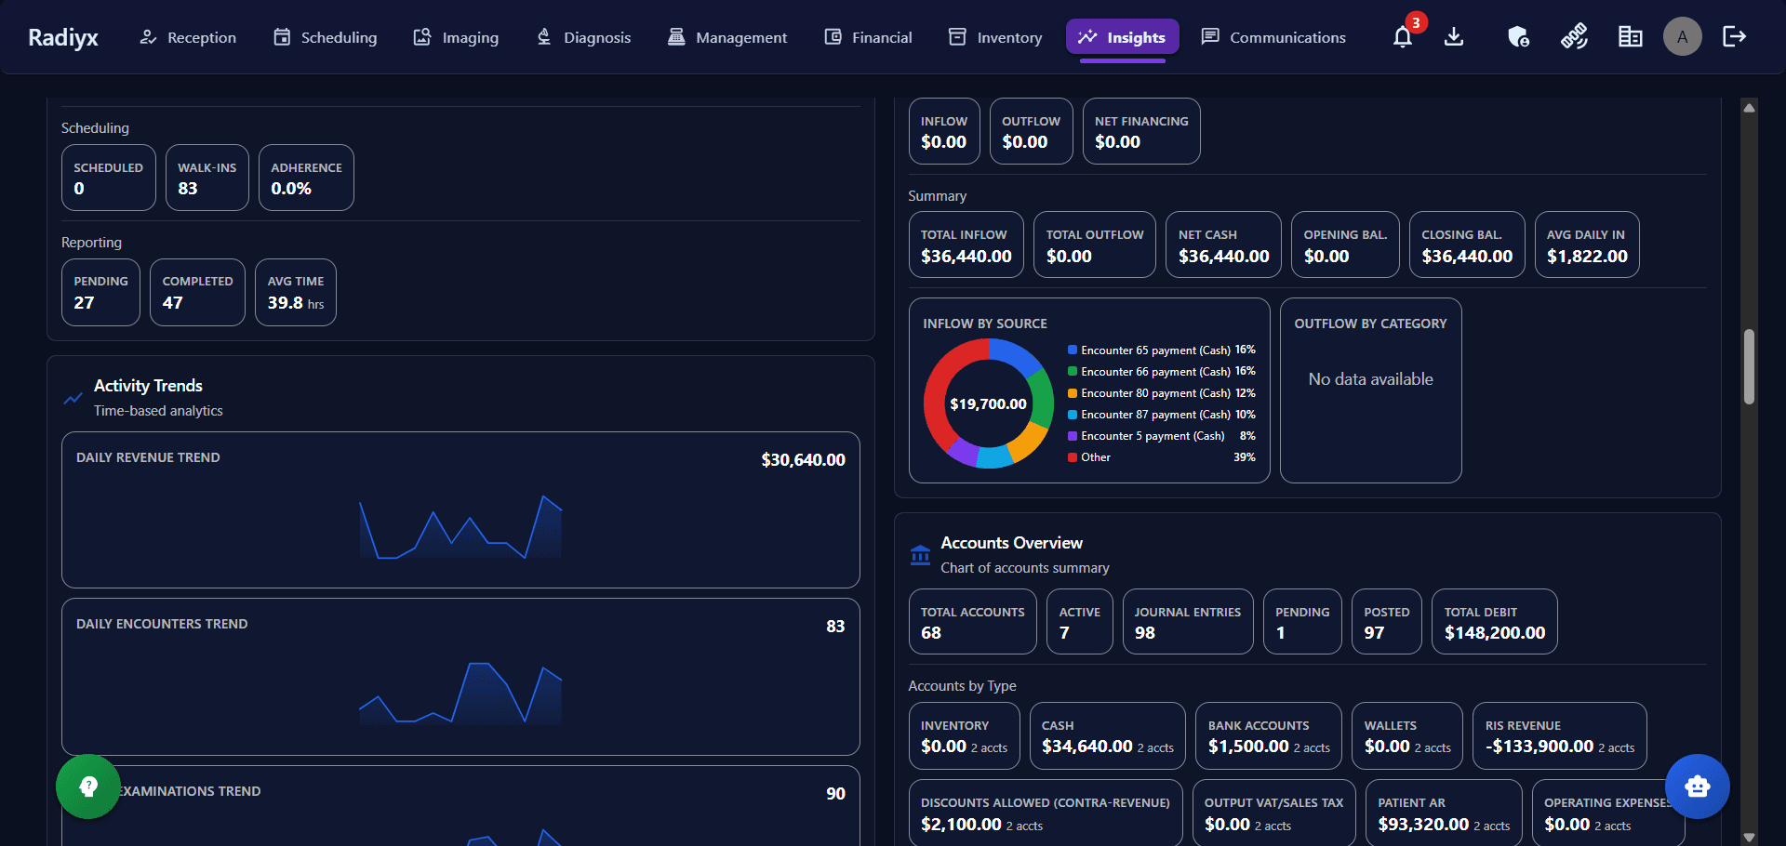
Task: Click the blue Encounter 65 legend swatch
Action: [1073, 350]
